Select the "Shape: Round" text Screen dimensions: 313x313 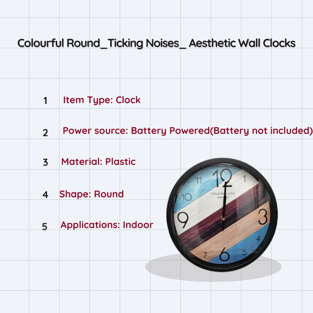pos(92,194)
